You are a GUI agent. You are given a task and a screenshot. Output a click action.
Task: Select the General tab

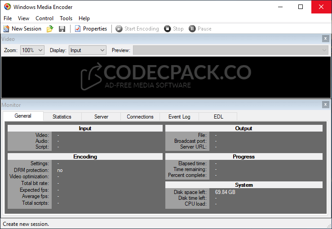pos(23,116)
